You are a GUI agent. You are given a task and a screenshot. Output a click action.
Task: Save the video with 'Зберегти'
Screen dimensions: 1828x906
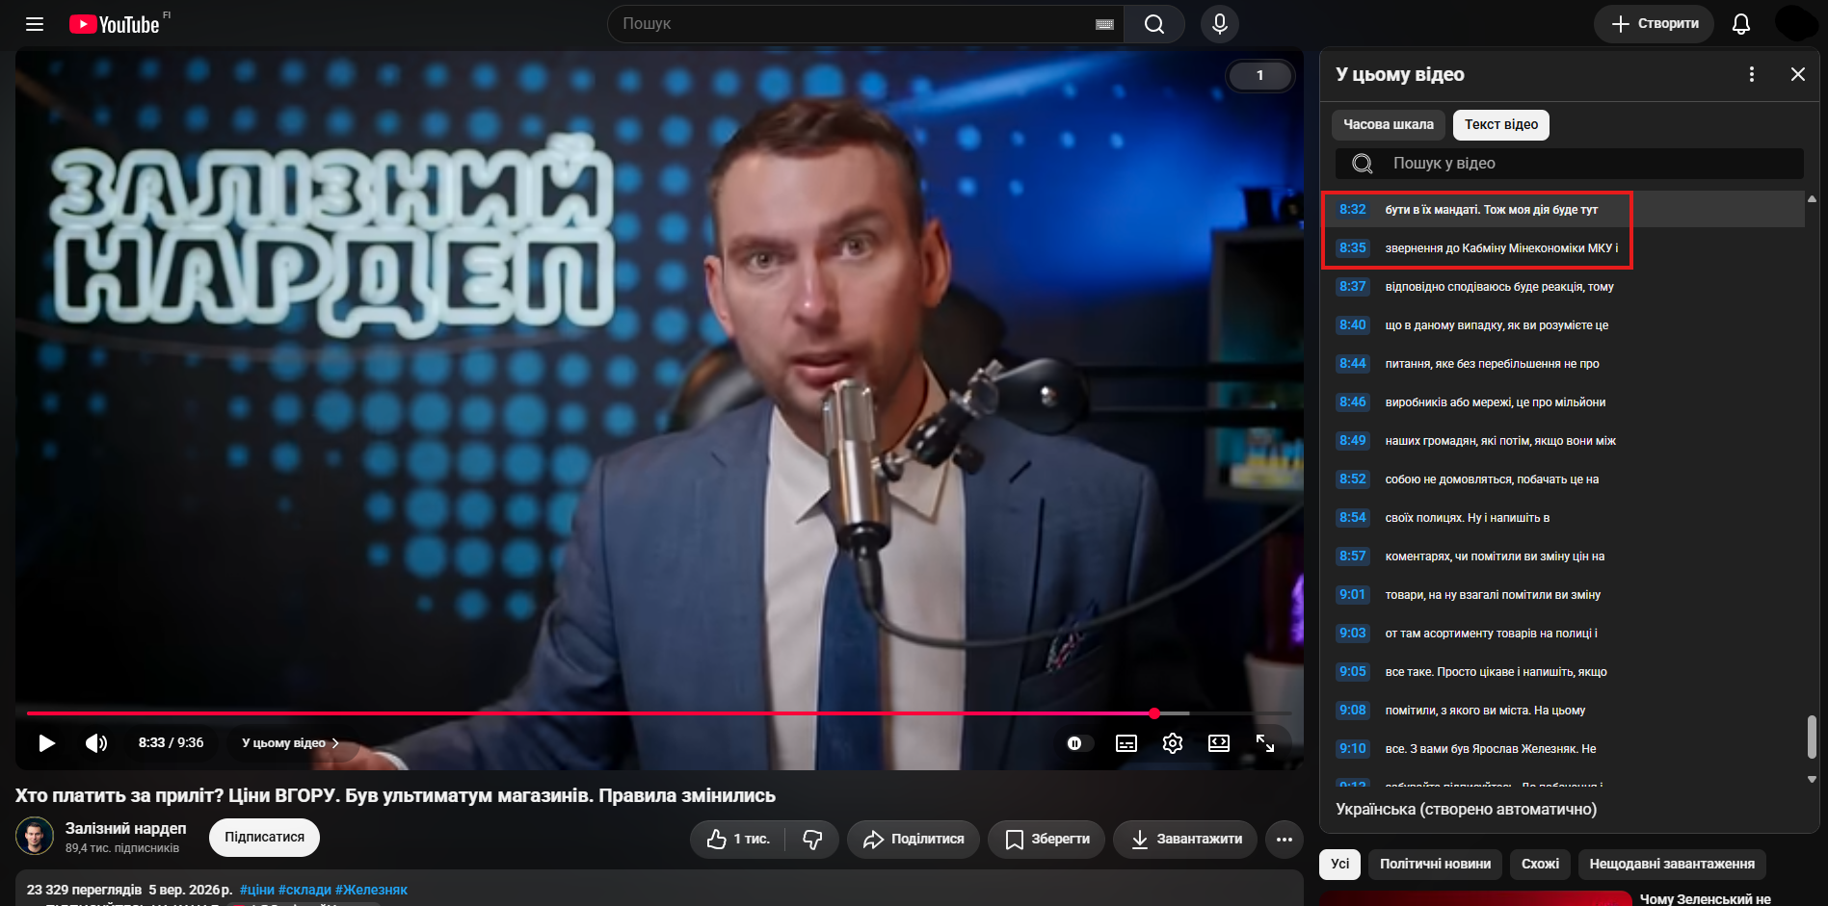pyautogui.click(x=1046, y=840)
